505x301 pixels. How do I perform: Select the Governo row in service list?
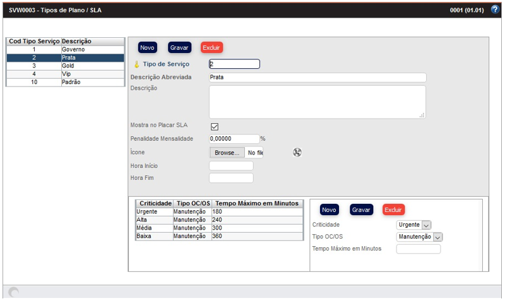66,49
